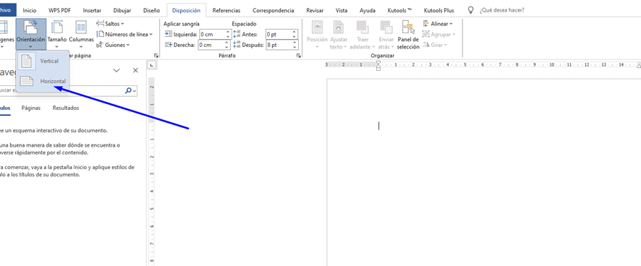Viewport: 641px width, 266px height.
Task: Decrease the Derecha indent value
Action: pyautogui.click(x=227, y=48)
